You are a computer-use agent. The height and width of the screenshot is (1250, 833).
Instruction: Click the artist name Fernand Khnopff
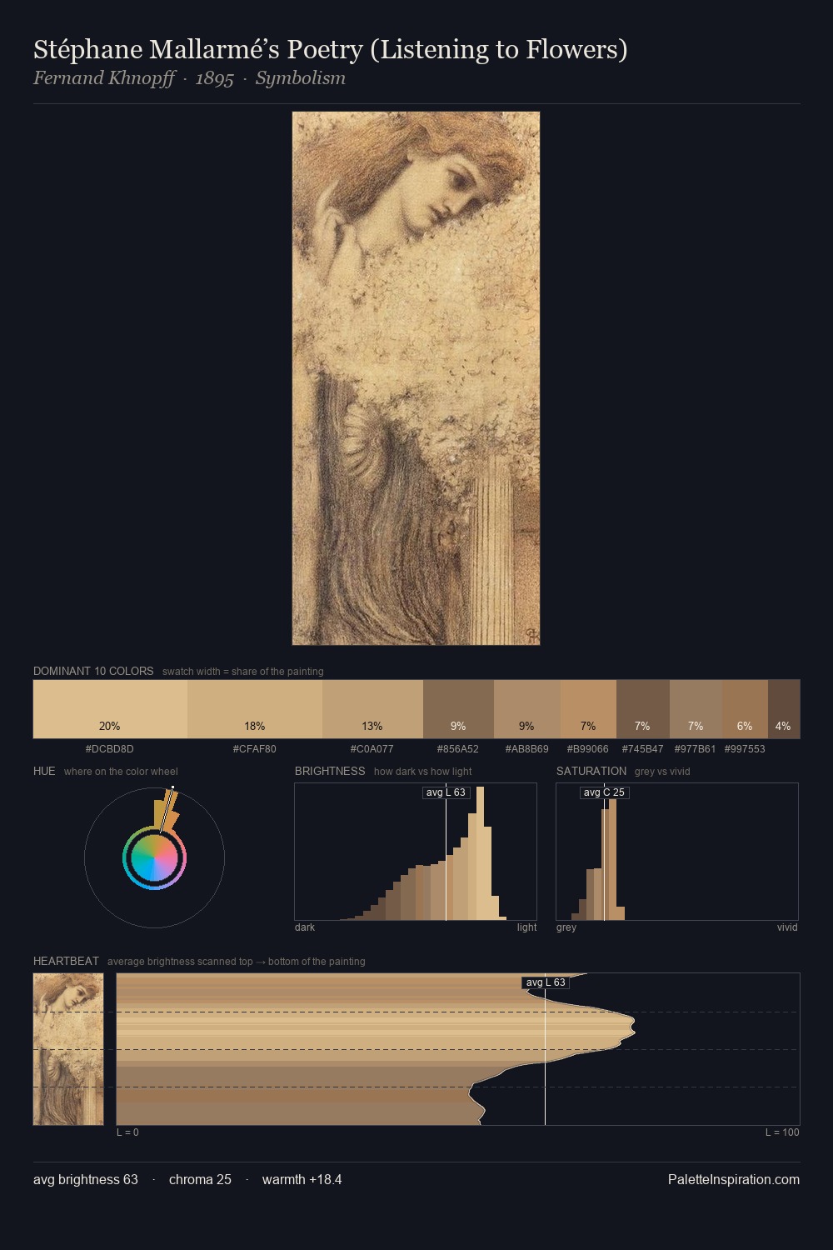coord(104,78)
